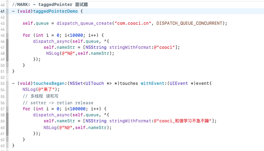Click line number 57 in the gutter
This screenshot has height=151, width=264.
click(x=2, y=109)
